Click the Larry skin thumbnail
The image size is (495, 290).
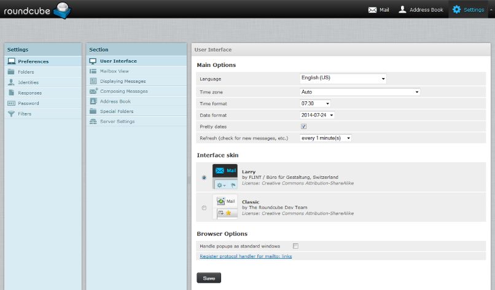[225, 177]
